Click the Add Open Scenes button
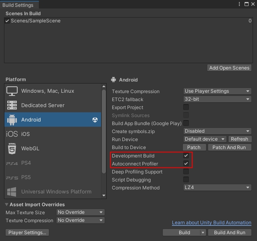Viewport: 257px width, 241px height. [229, 68]
